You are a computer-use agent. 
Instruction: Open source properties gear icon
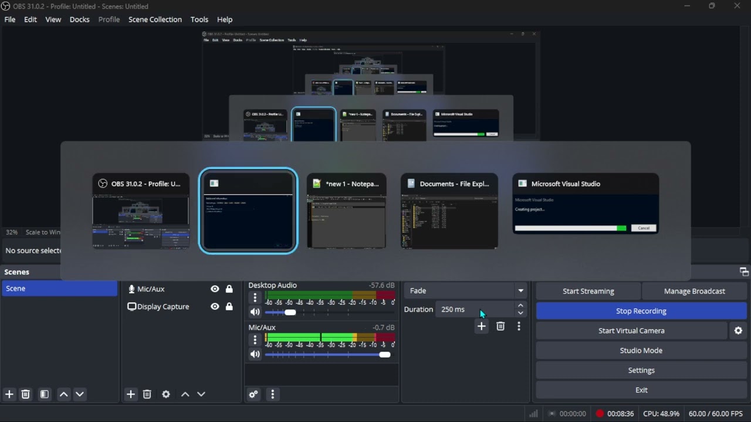pos(166,394)
